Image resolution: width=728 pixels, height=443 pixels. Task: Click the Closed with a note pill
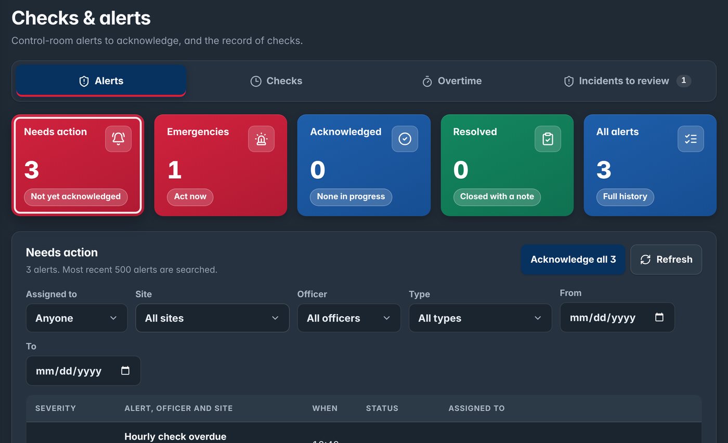click(497, 197)
